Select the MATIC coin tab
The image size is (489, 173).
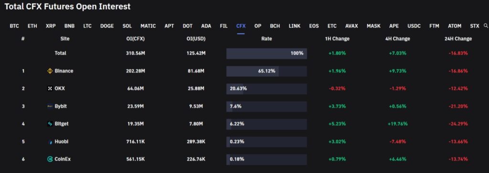coord(148,26)
